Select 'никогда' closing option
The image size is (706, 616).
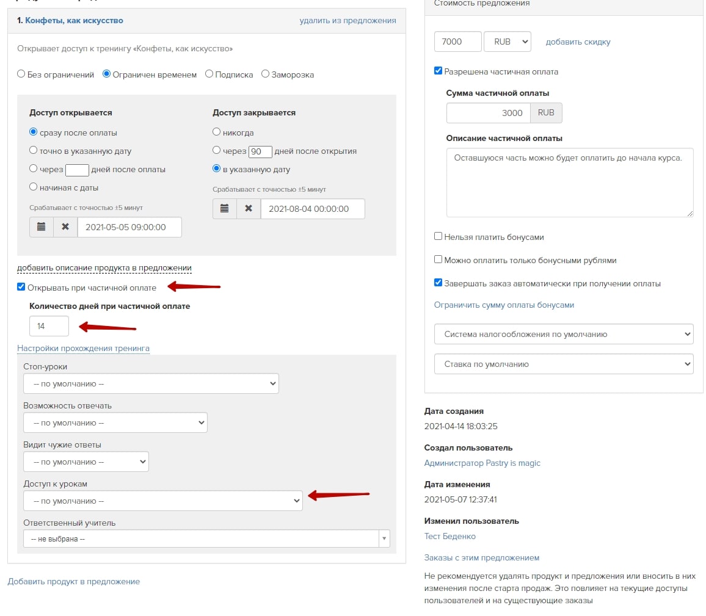[217, 132]
